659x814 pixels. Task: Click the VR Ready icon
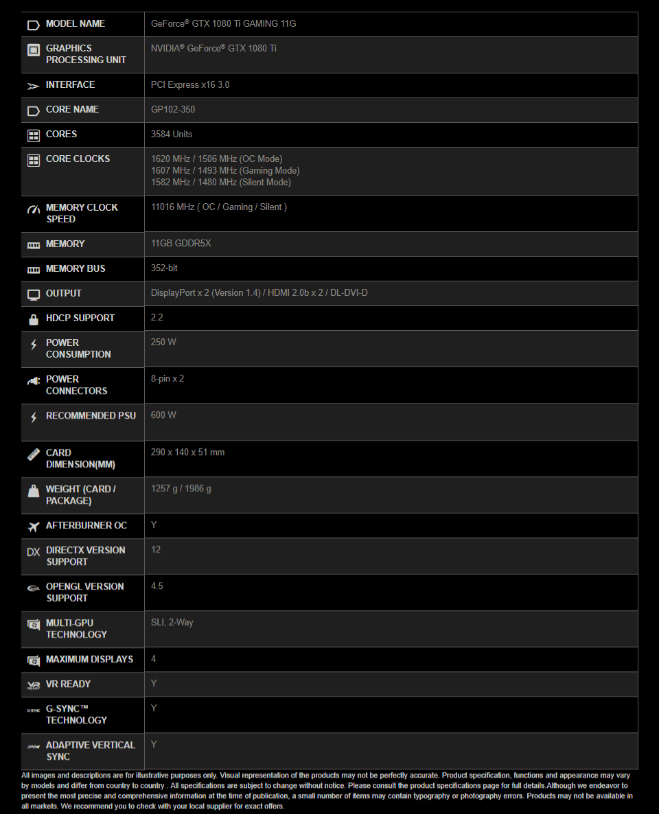[33, 685]
